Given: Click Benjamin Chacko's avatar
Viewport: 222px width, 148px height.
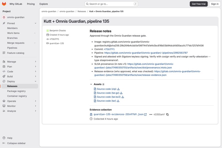Looking at the screenshot, I should point(48,31).
